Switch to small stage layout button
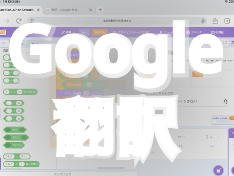This screenshot has width=234, height=176. click(225, 43)
